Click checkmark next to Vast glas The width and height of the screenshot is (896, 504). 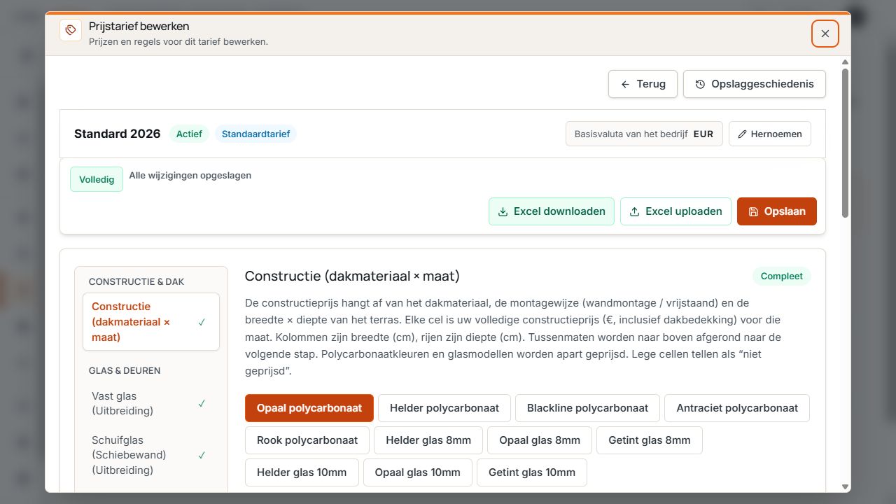coord(202,403)
